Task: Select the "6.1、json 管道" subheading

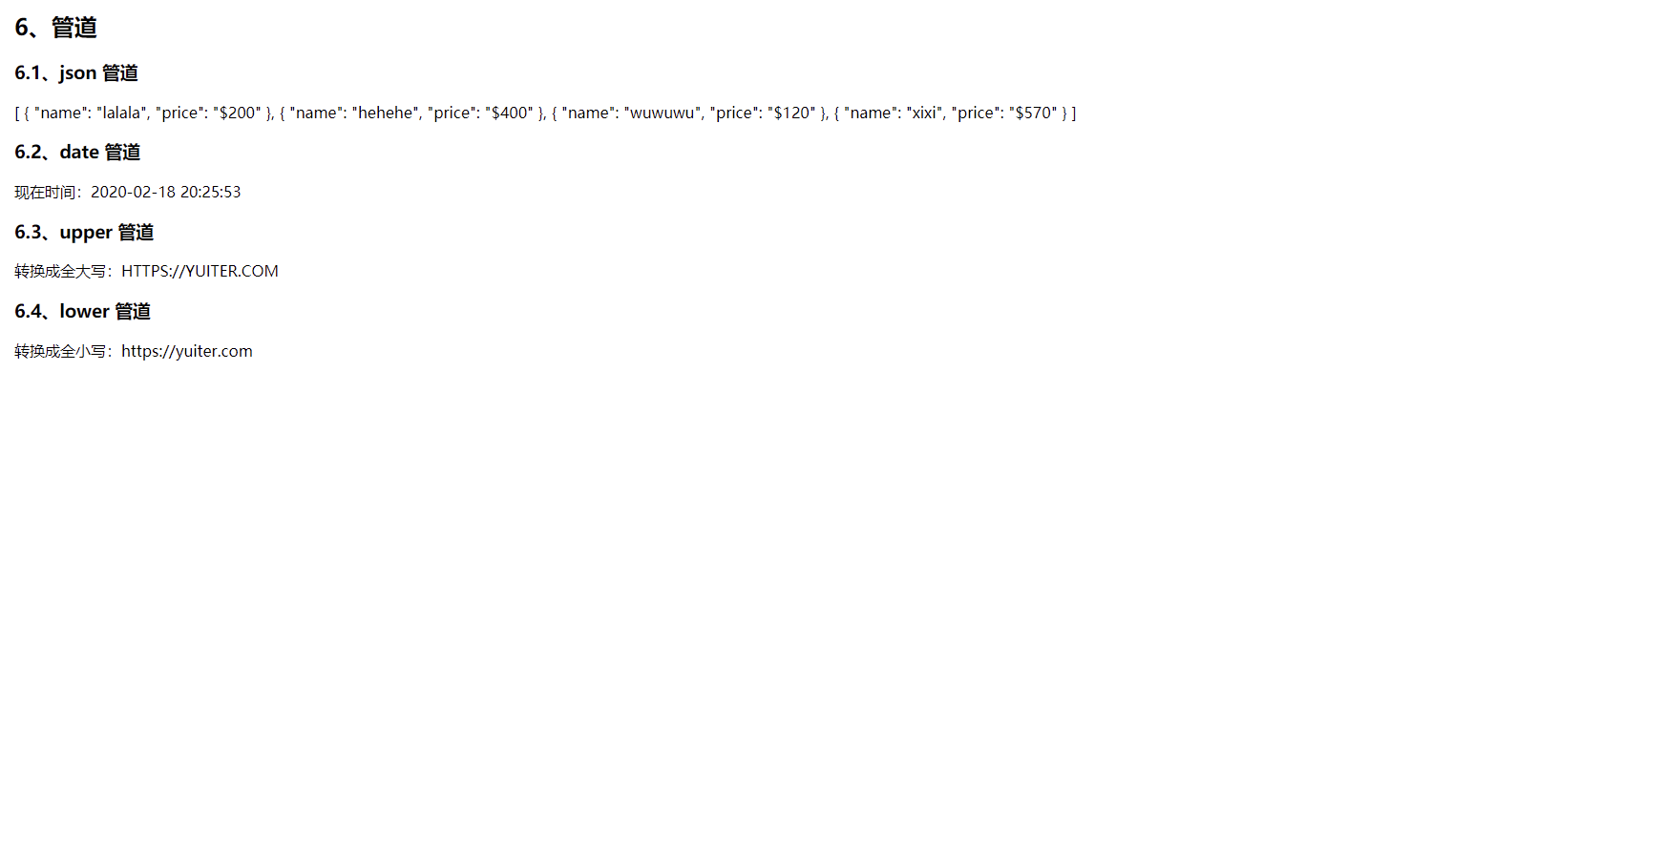Action: tap(76, 72)
